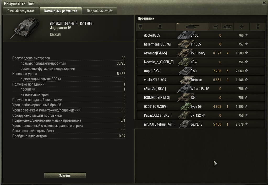The image size is (268, 185).
Task: Sort enemy list by tank vehicle icon
Action: click(x=192, y=27)
